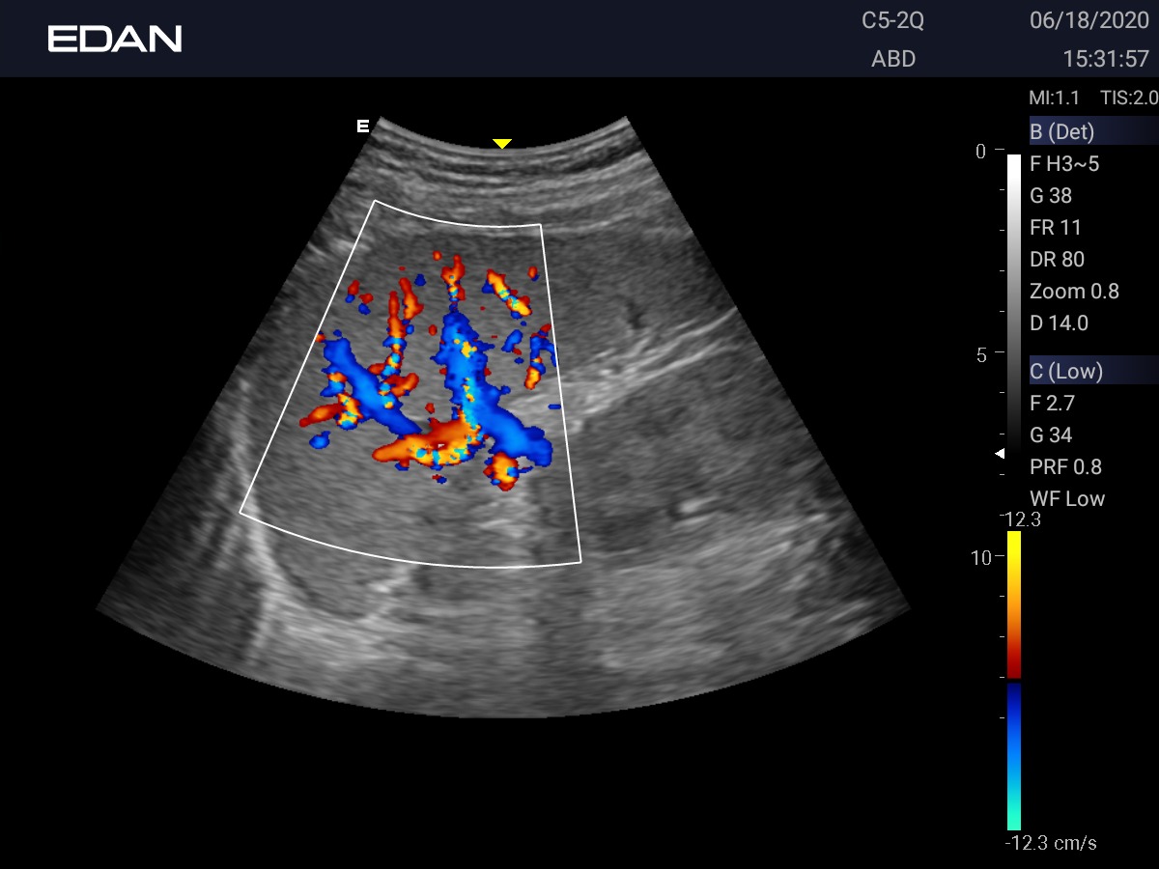Click the dynamic range DR 80 value

pyautogui.click(x=1057, y=260)
